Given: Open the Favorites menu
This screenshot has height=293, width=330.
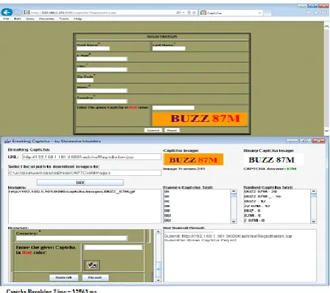Looking at the screenshot, I should (x=46, y=18).
